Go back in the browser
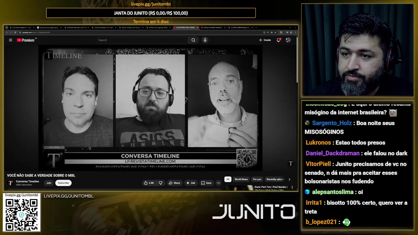418x235 pixels. point(7,33)
